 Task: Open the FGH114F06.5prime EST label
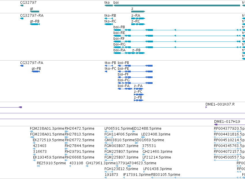(x=121, y=134)
